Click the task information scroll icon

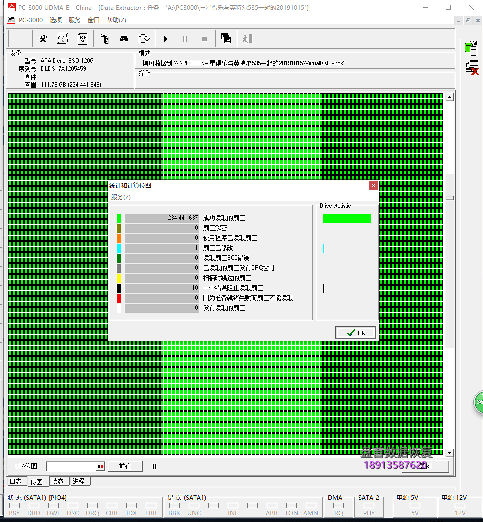pos(63,39)
